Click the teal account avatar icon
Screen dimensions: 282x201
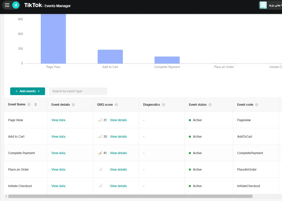click(16, 5)
